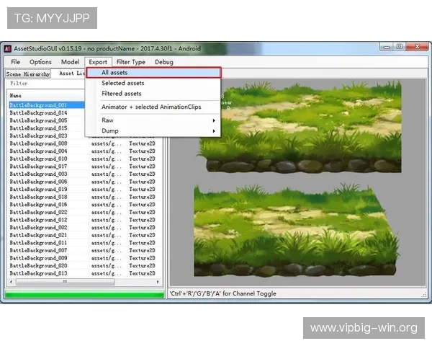Select BattleBackground_001 row

tap(47, 105)
